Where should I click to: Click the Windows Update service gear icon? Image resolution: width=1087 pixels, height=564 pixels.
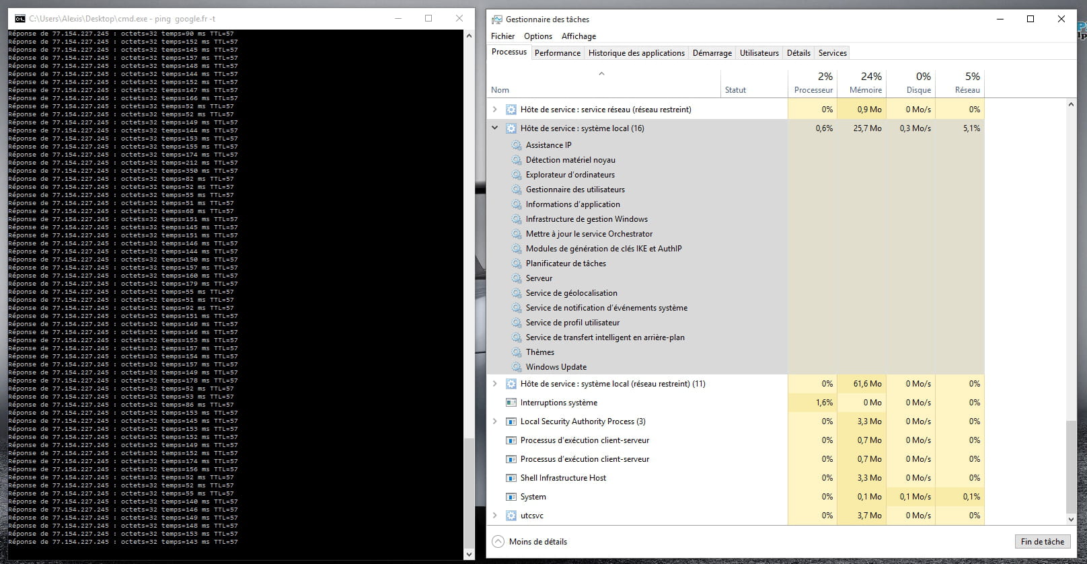tap(516, 367)
